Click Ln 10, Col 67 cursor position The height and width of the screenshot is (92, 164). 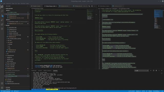tap(131, 91)
